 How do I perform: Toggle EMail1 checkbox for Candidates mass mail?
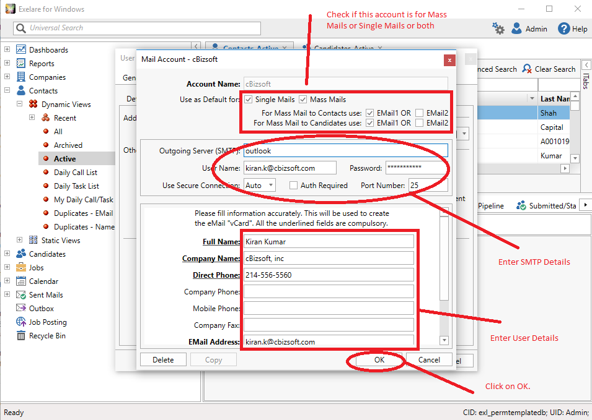pos(370,123)
